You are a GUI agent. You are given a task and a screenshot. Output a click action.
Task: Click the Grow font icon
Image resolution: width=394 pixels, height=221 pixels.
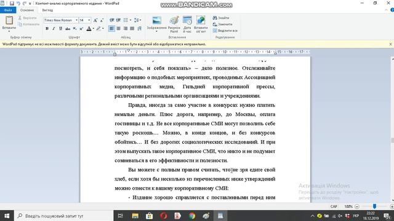(95, 20)
